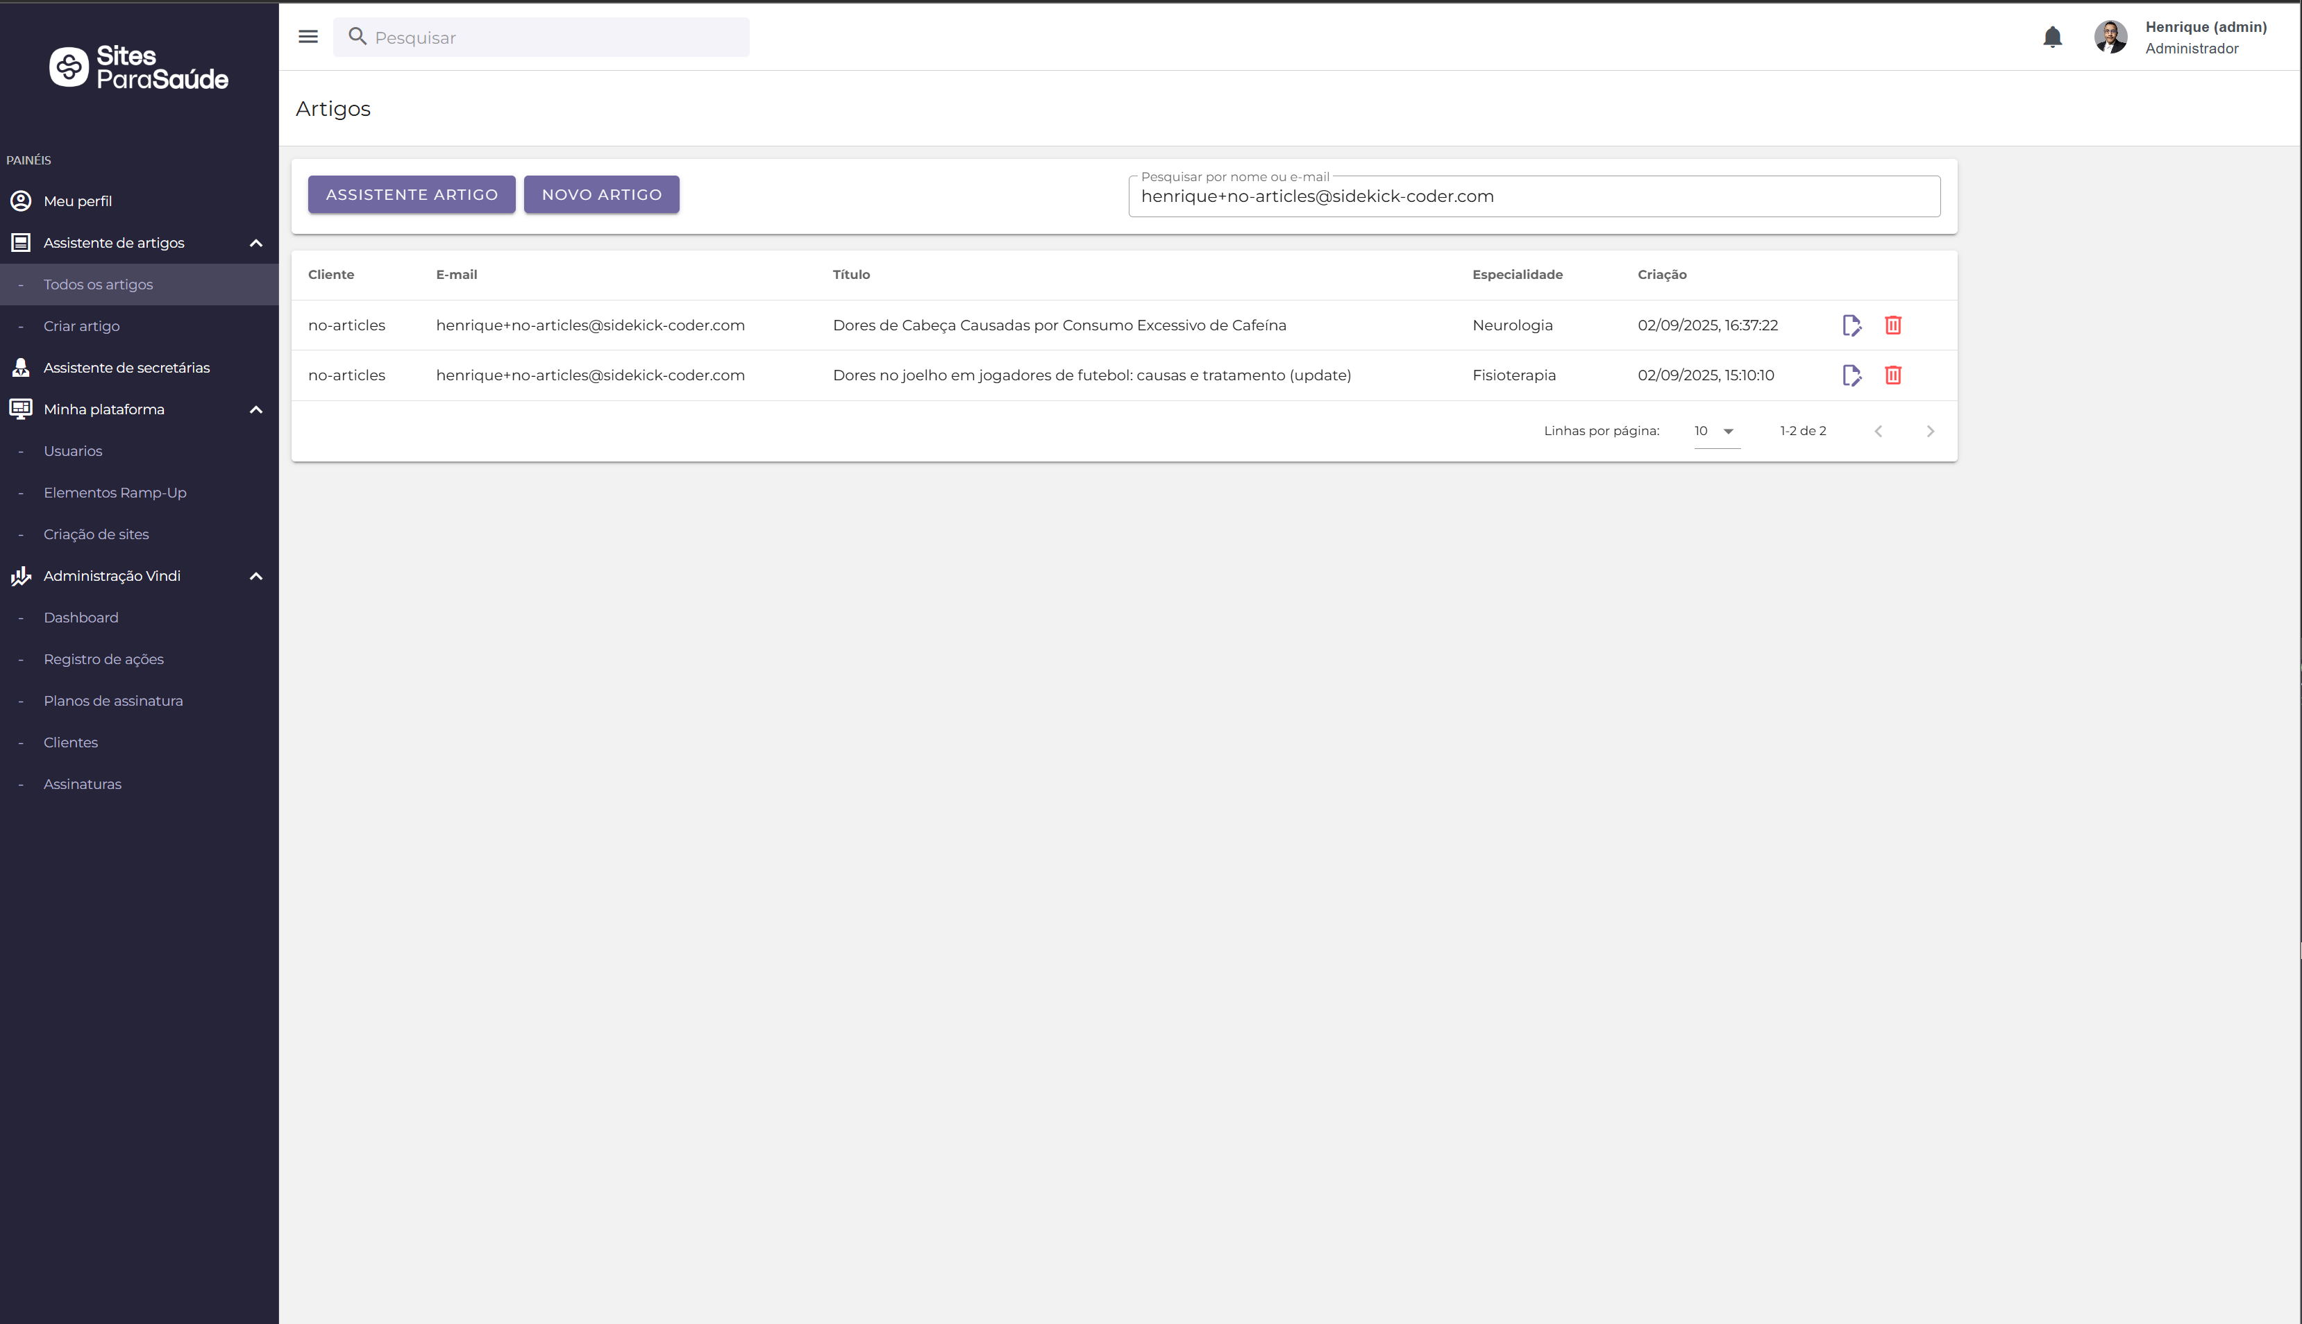
Task: Click the name or e-mail search field
Action: (1534, 196)
